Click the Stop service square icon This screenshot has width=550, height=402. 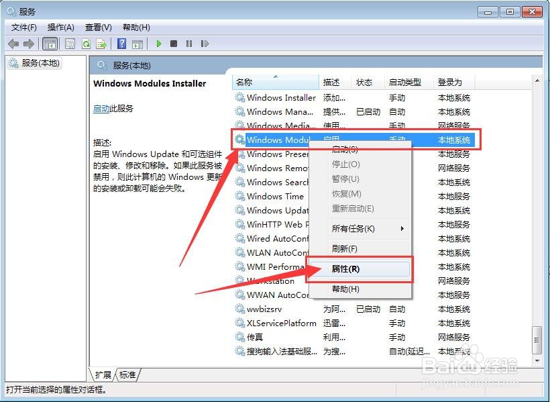[x=174, y=44]
